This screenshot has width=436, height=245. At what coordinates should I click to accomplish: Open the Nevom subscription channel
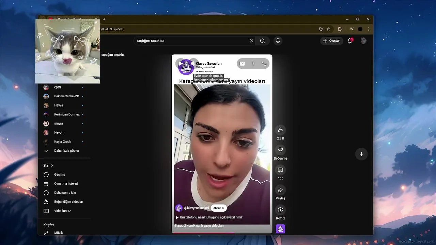(64, 133)
